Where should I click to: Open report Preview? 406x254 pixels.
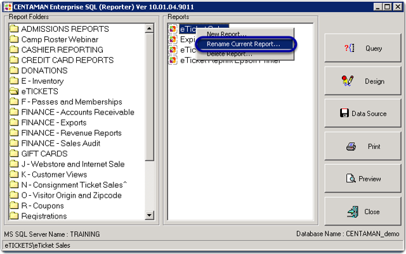[x=360, y=179]
